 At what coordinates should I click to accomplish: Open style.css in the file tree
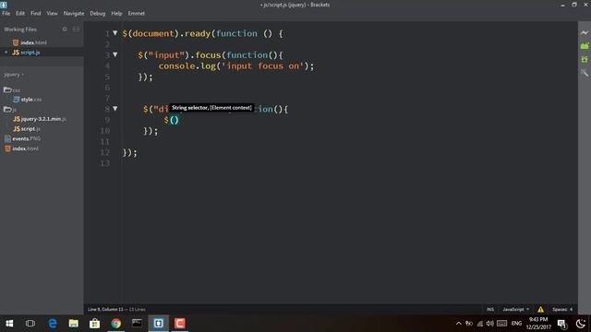30,100
